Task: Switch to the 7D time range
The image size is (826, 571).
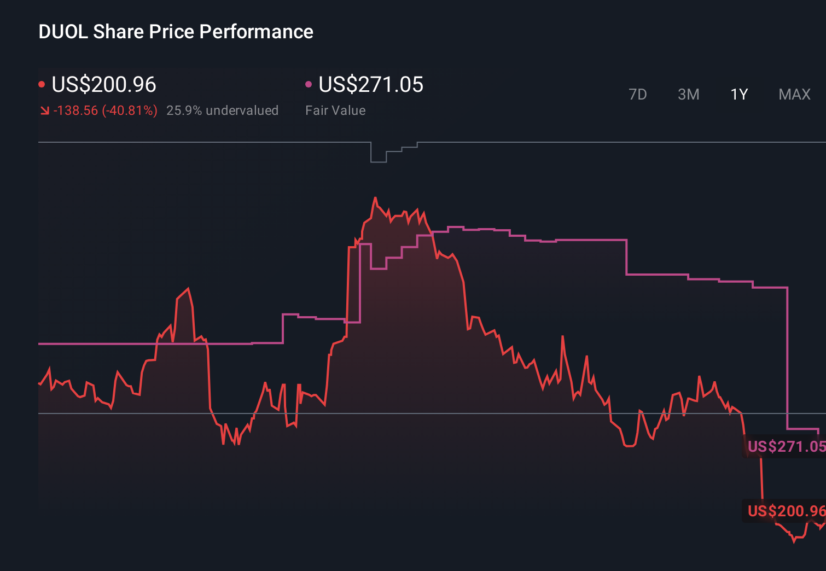Action: 638,94
